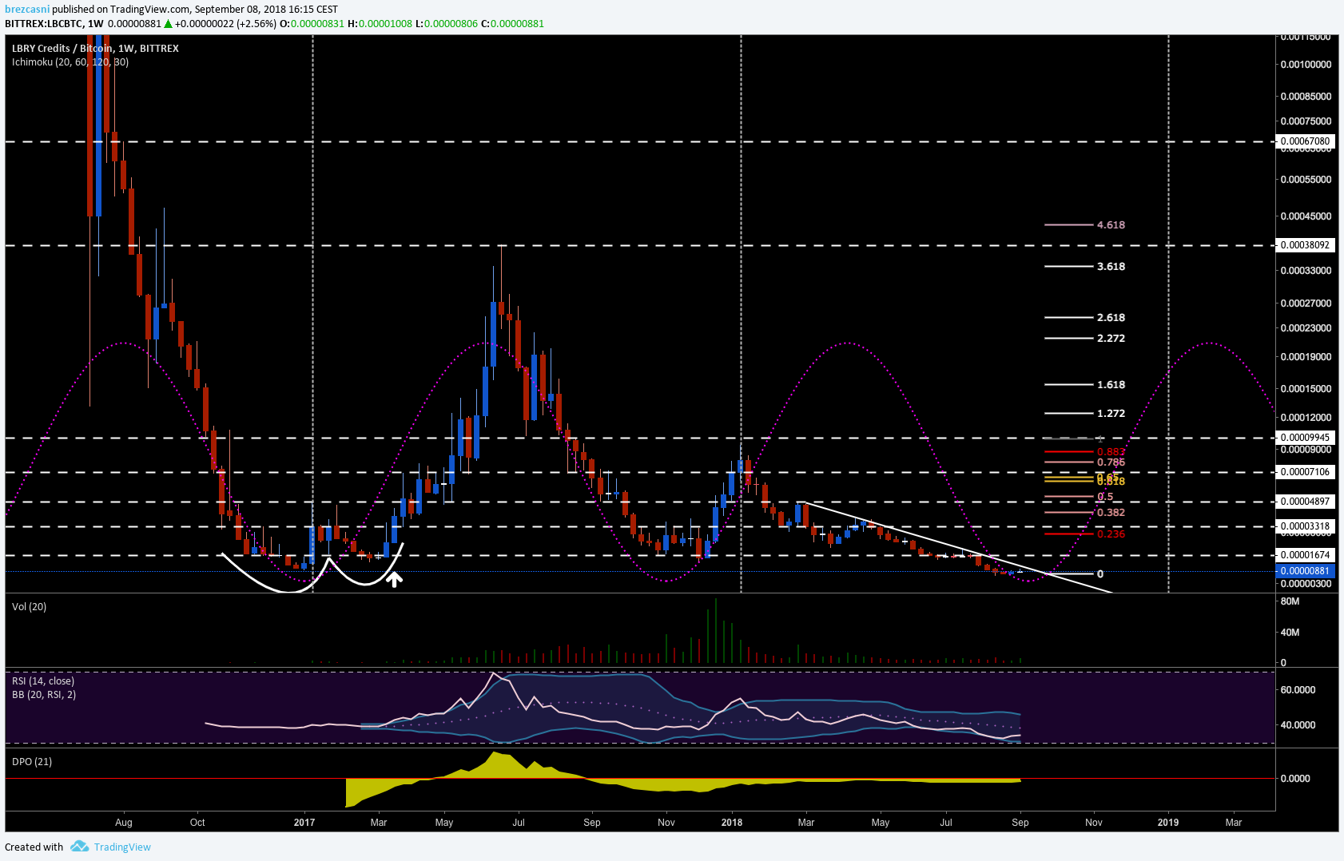The height and width of the screenshot is (861, 1344).
Task: Click the Aug label on the time axis
Action: (x=124, y=823)
